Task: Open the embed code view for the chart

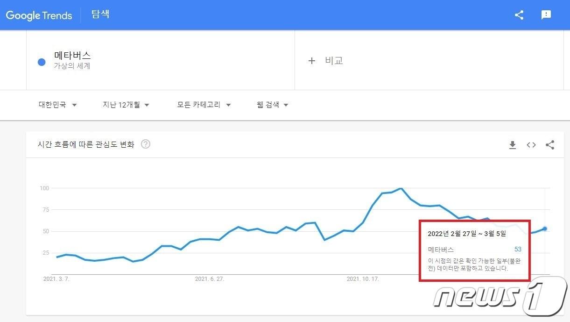Action: coord(531,145)
